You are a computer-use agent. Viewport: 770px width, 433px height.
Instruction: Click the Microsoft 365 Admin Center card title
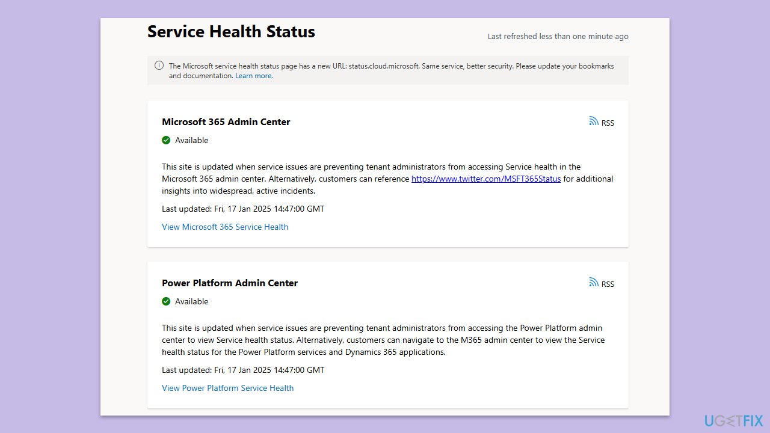[x=226, y=121]
